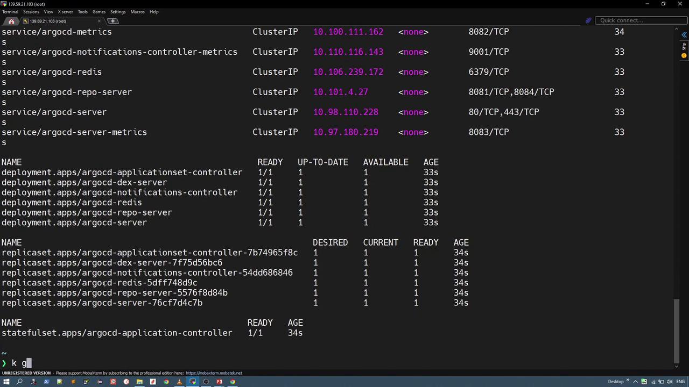Close the 139.59.21.103 (root) session tab
Viewport: 689px width, 387px height.
[99, 21]
